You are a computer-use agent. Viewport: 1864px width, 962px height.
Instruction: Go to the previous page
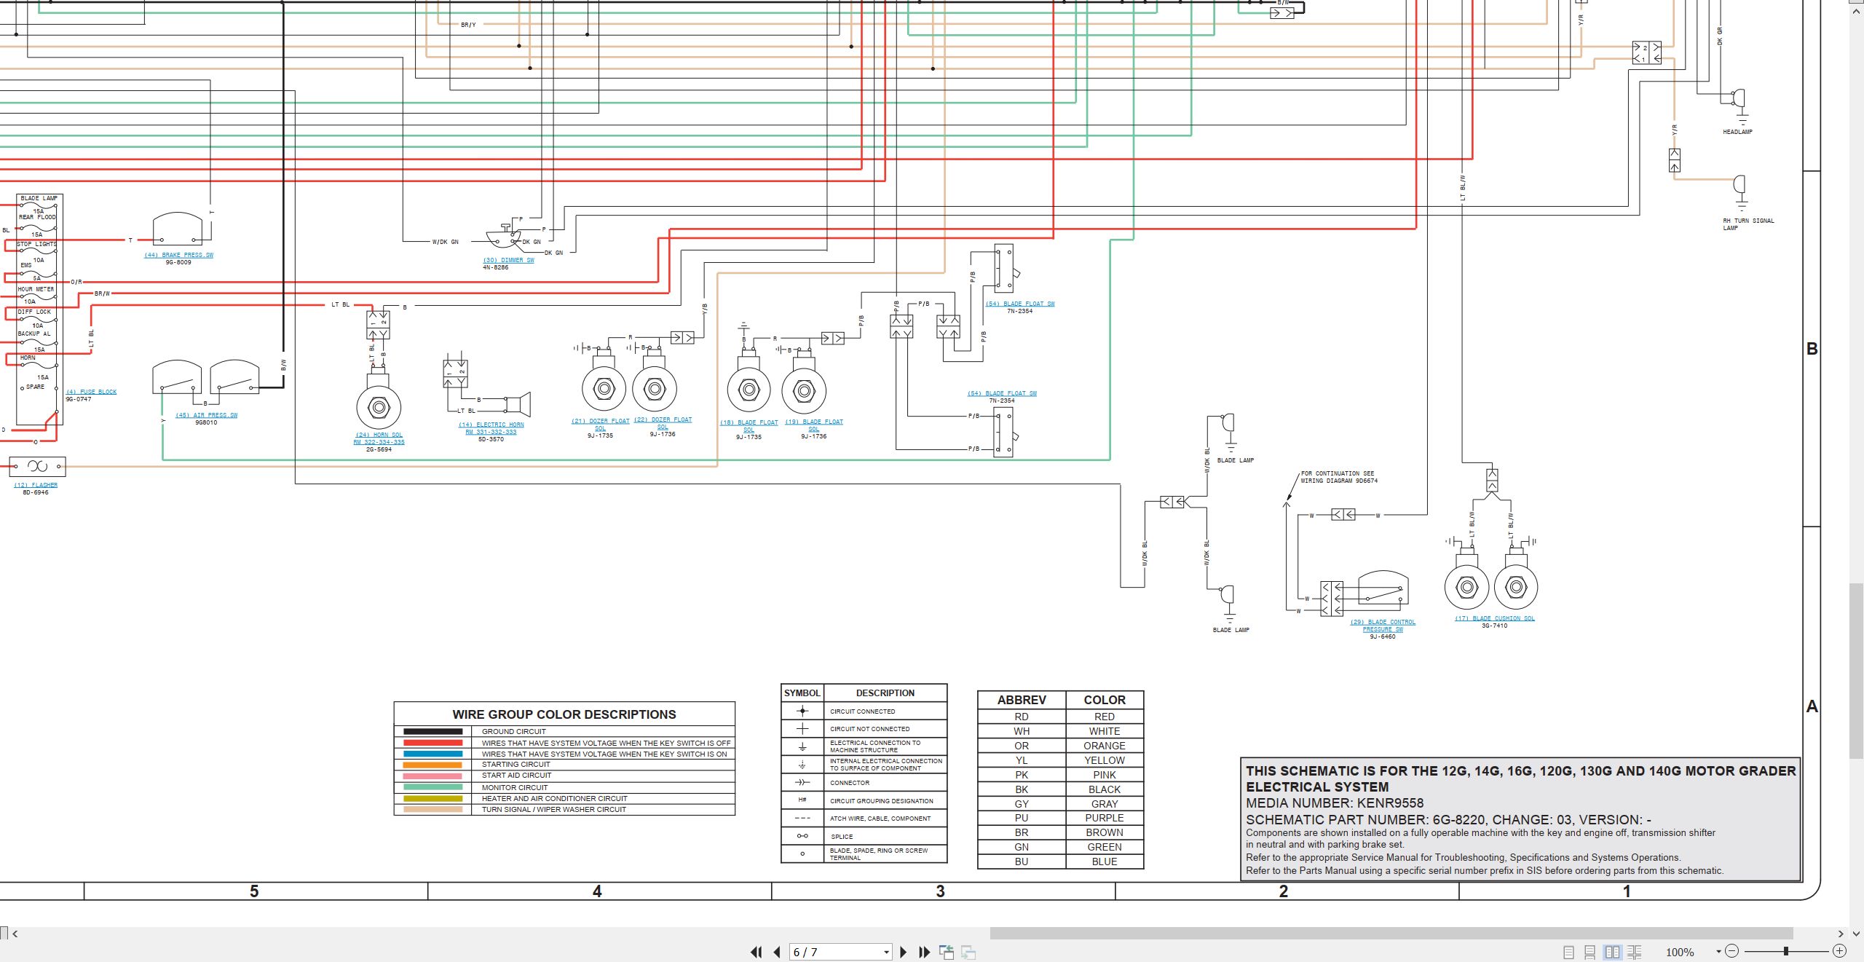pyautogui.click(x=777, y=952)
